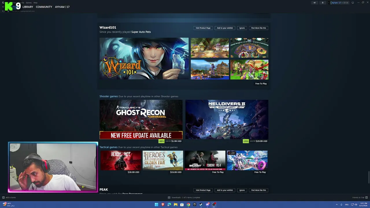This screenshot has height=208, width=370.
Task: Open the AYHAM | 17 profile tab
Action: pos(62,7)
